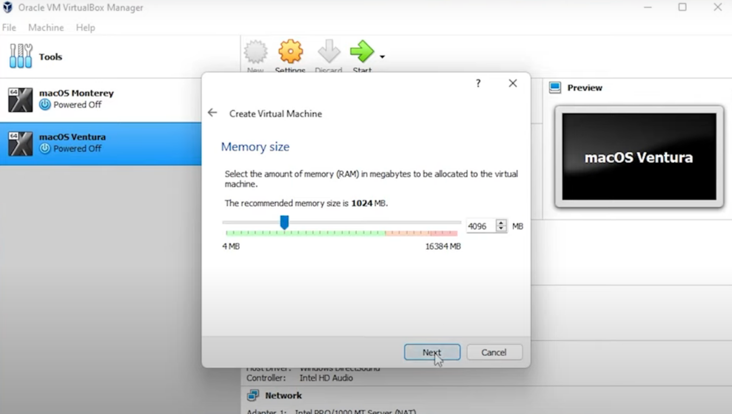
Task: Click the Cancel button
Action: 494,352
